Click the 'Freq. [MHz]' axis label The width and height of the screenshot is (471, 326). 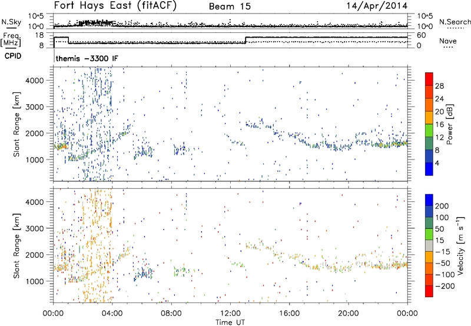tap(11, 40)
